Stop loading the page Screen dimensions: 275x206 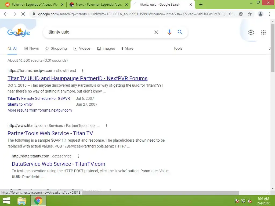tap(23, 14)
